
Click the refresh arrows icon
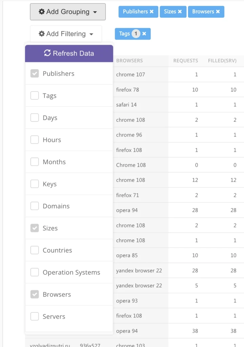coord(47,53)
